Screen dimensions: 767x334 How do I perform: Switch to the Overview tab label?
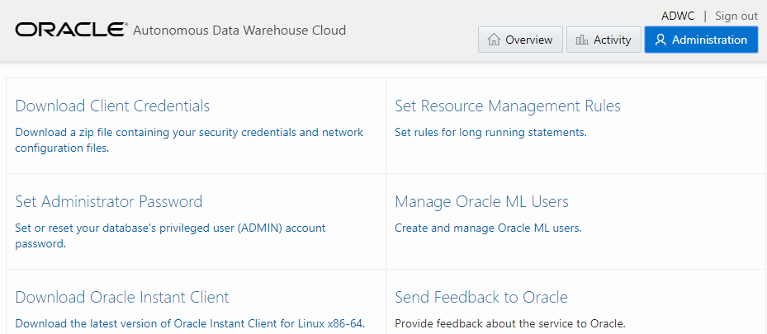[x=528, y=40]
